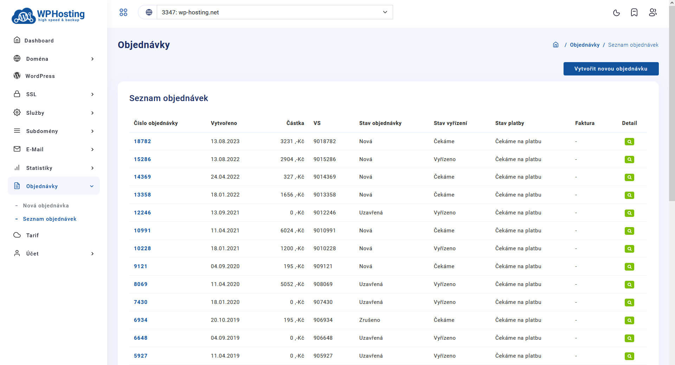Click the Stav platby column header

(509, 123)
